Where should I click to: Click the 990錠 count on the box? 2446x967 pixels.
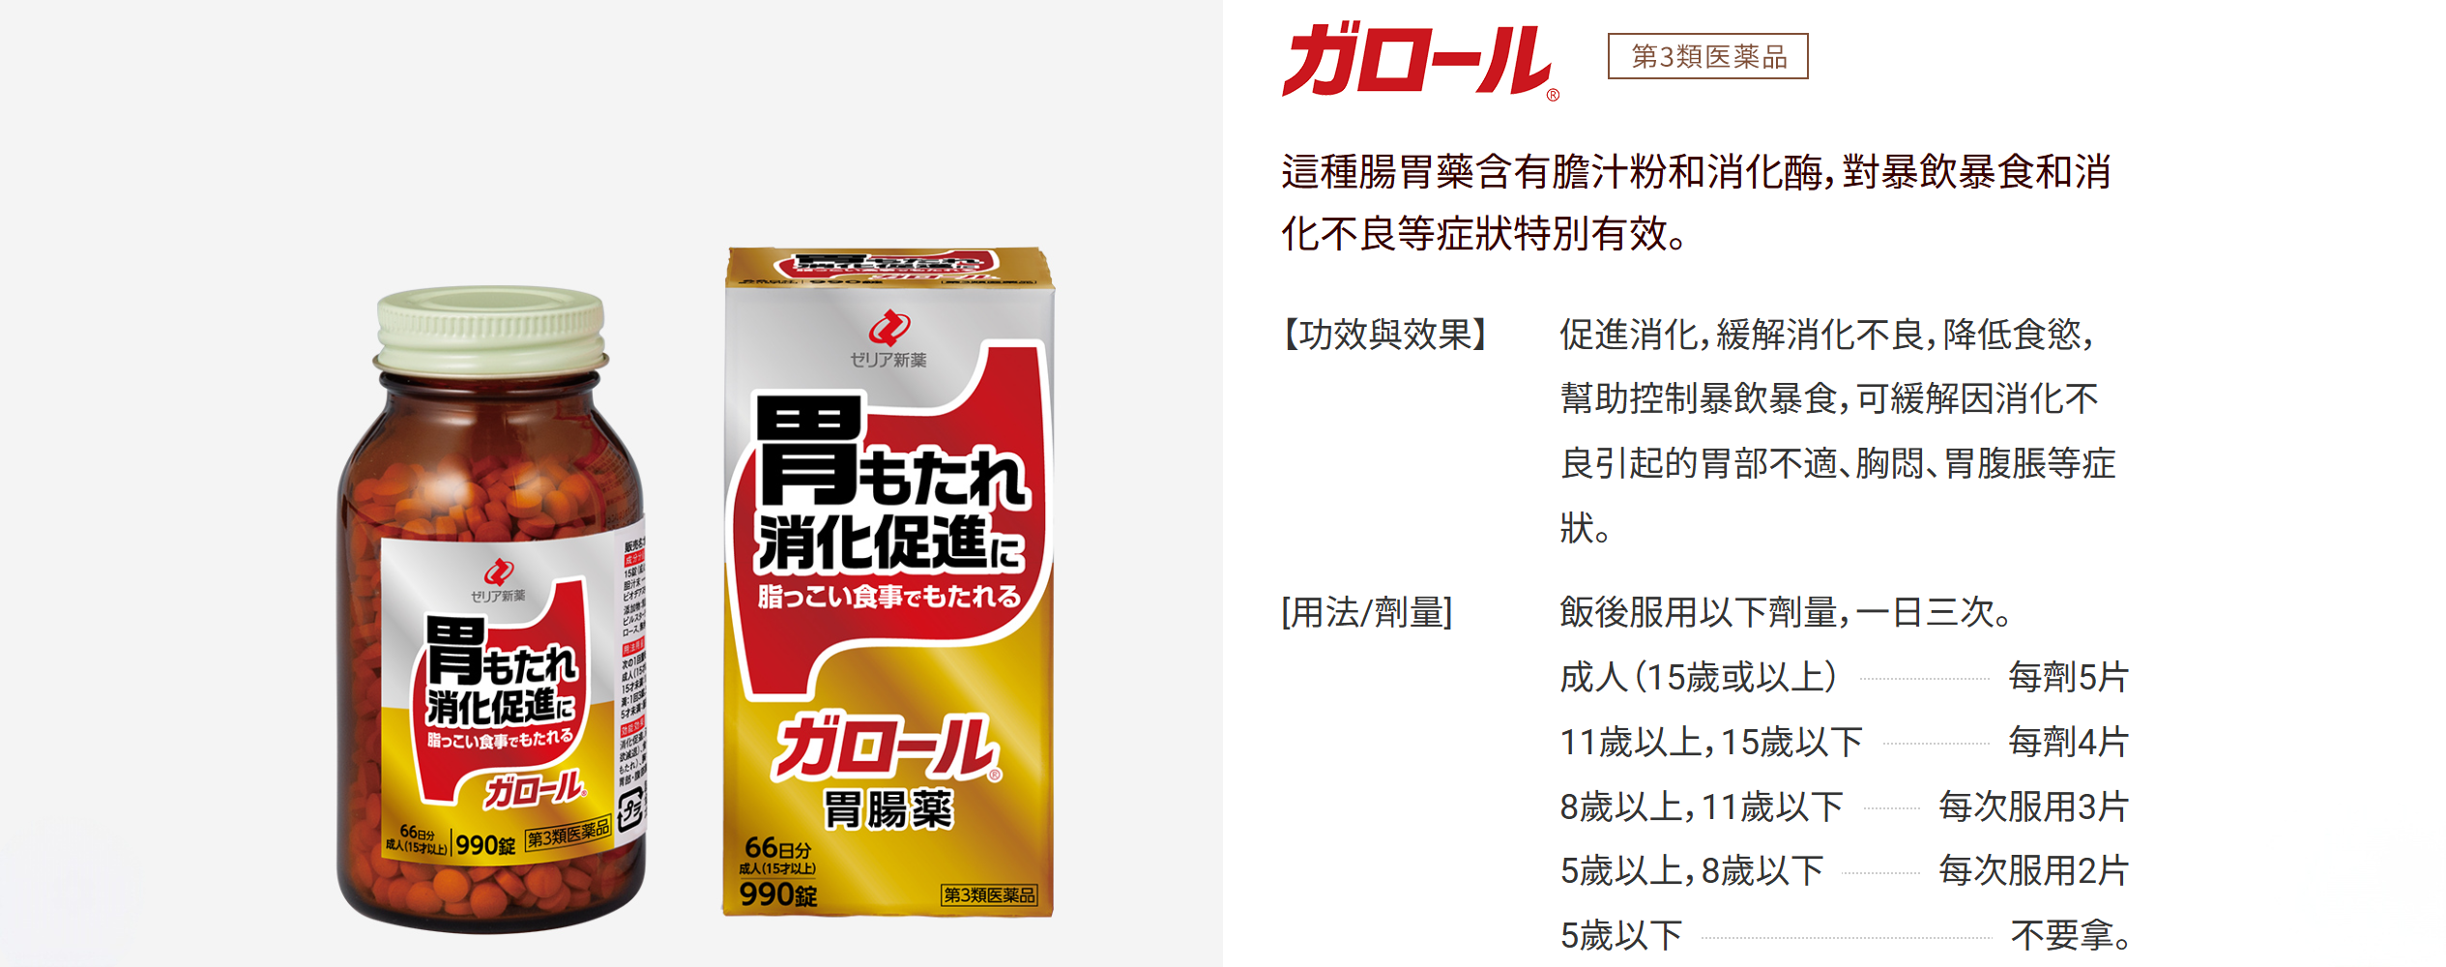(x=778, y=894)
